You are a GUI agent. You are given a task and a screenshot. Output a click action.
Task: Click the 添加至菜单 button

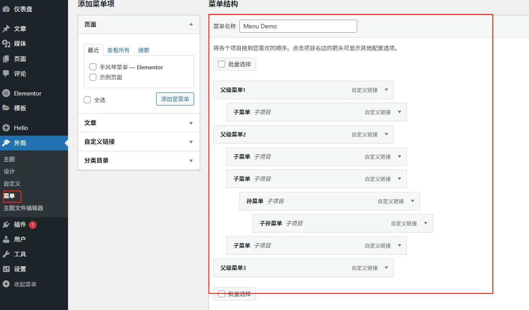[175, 99]
